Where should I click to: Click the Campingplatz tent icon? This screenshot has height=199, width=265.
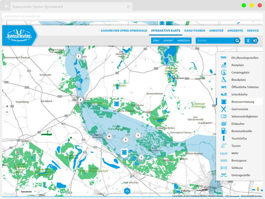[x=224, y=72]
